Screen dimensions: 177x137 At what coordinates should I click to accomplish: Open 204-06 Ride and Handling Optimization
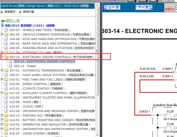click(x=52, y=39)
